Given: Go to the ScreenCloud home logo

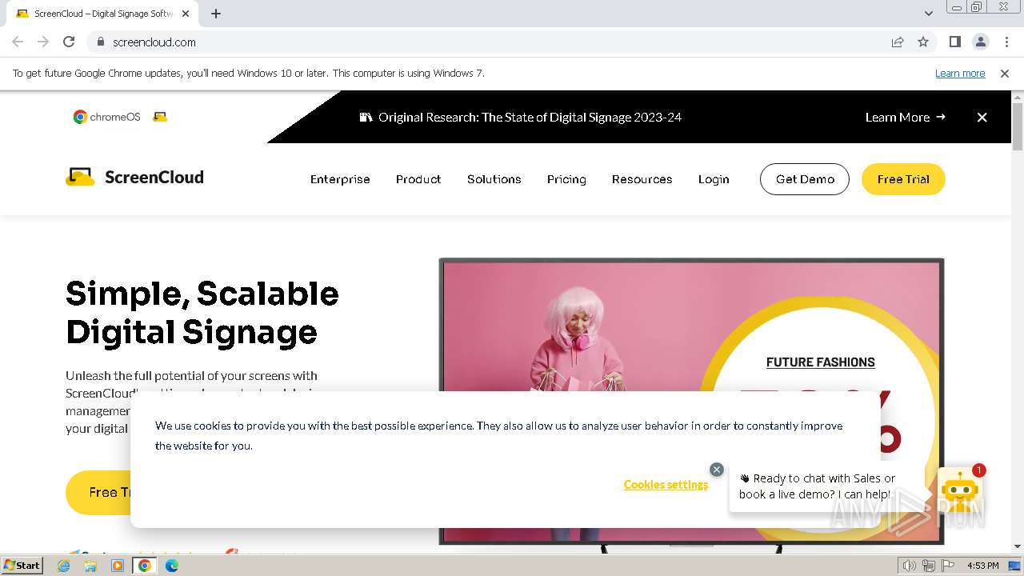Looking at the screenshot, I should 134,178.
